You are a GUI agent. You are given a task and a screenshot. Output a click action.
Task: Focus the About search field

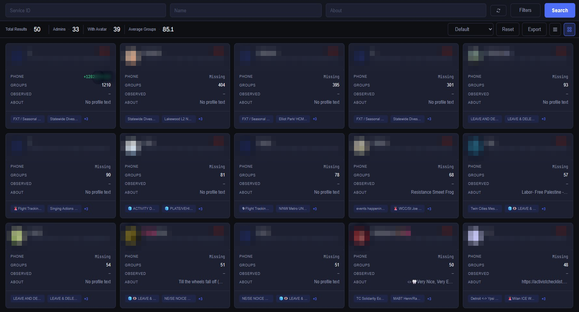click(406, 10)
